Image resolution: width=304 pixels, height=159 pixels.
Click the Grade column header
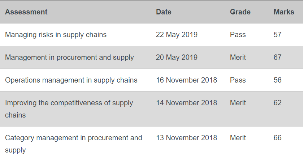click(240, 12)
